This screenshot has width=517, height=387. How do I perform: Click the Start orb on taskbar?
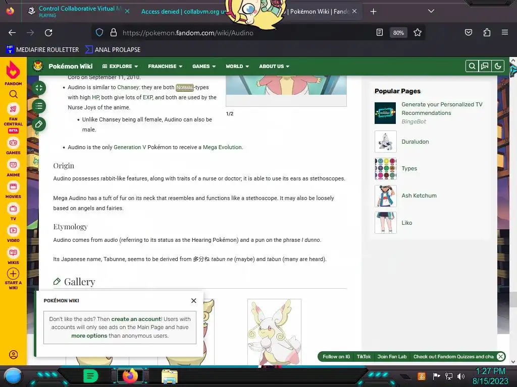click(x=13, y=376)
